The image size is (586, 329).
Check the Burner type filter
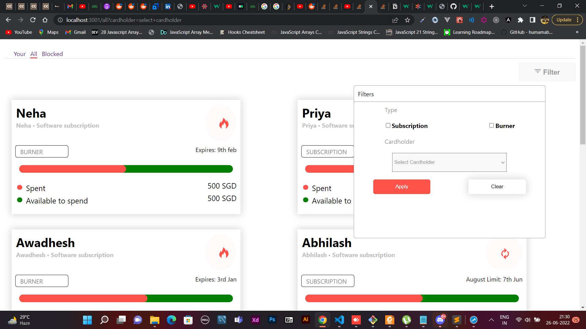point(491,125)
